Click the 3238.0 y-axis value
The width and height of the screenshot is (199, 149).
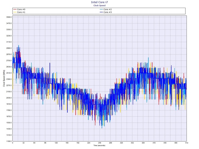9,36
